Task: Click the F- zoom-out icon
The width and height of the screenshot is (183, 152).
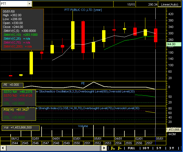Action: [x=120, y=148]
